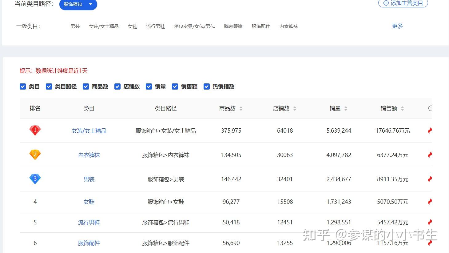449x253 pixels.
Task: Click flame icon in 流行男鞋 table row
Action: point(430,222)
